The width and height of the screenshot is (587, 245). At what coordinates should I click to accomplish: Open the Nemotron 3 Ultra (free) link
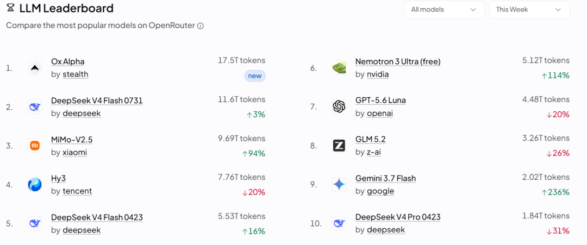[x=398, y=62]
